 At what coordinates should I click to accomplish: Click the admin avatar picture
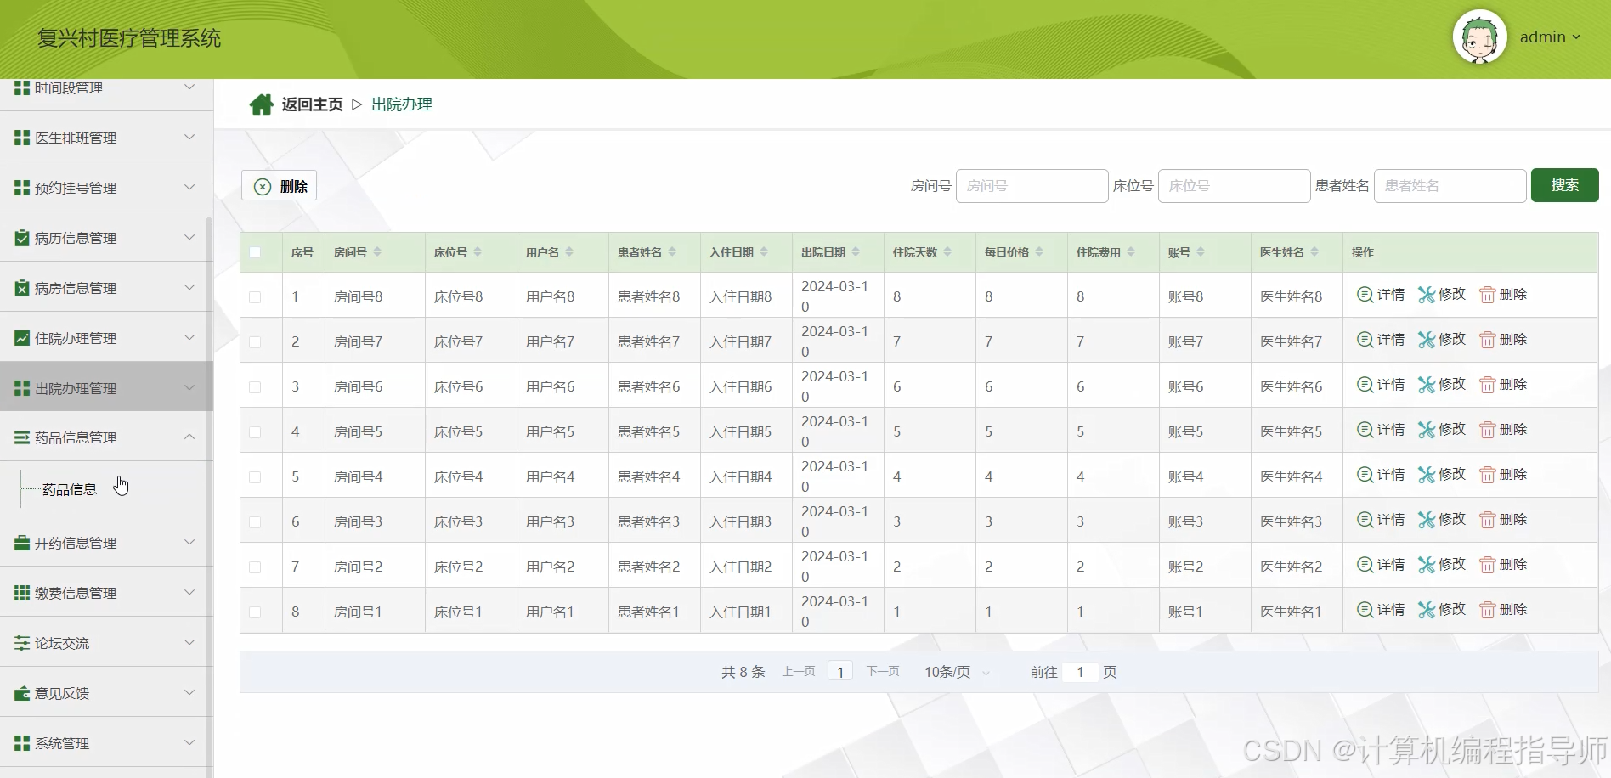click(1479, 37)
